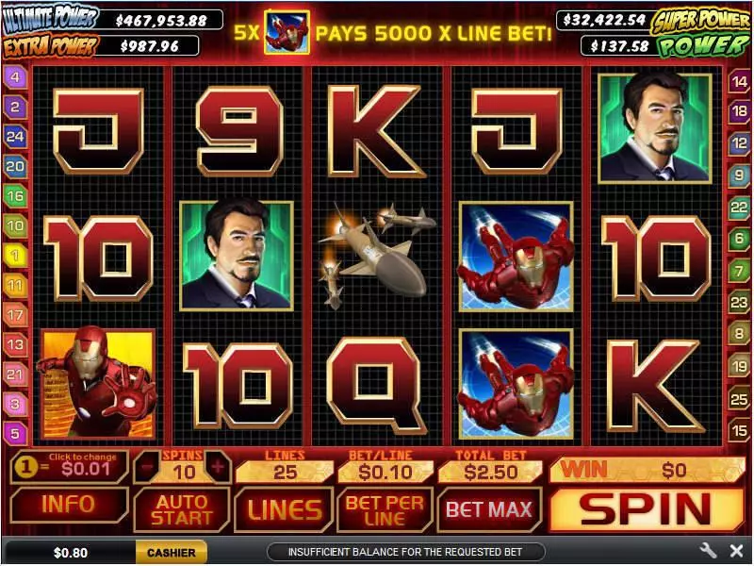Click the Ultimate Power jackpot amount
Screen dimensions: 754x566
point(161,20)
